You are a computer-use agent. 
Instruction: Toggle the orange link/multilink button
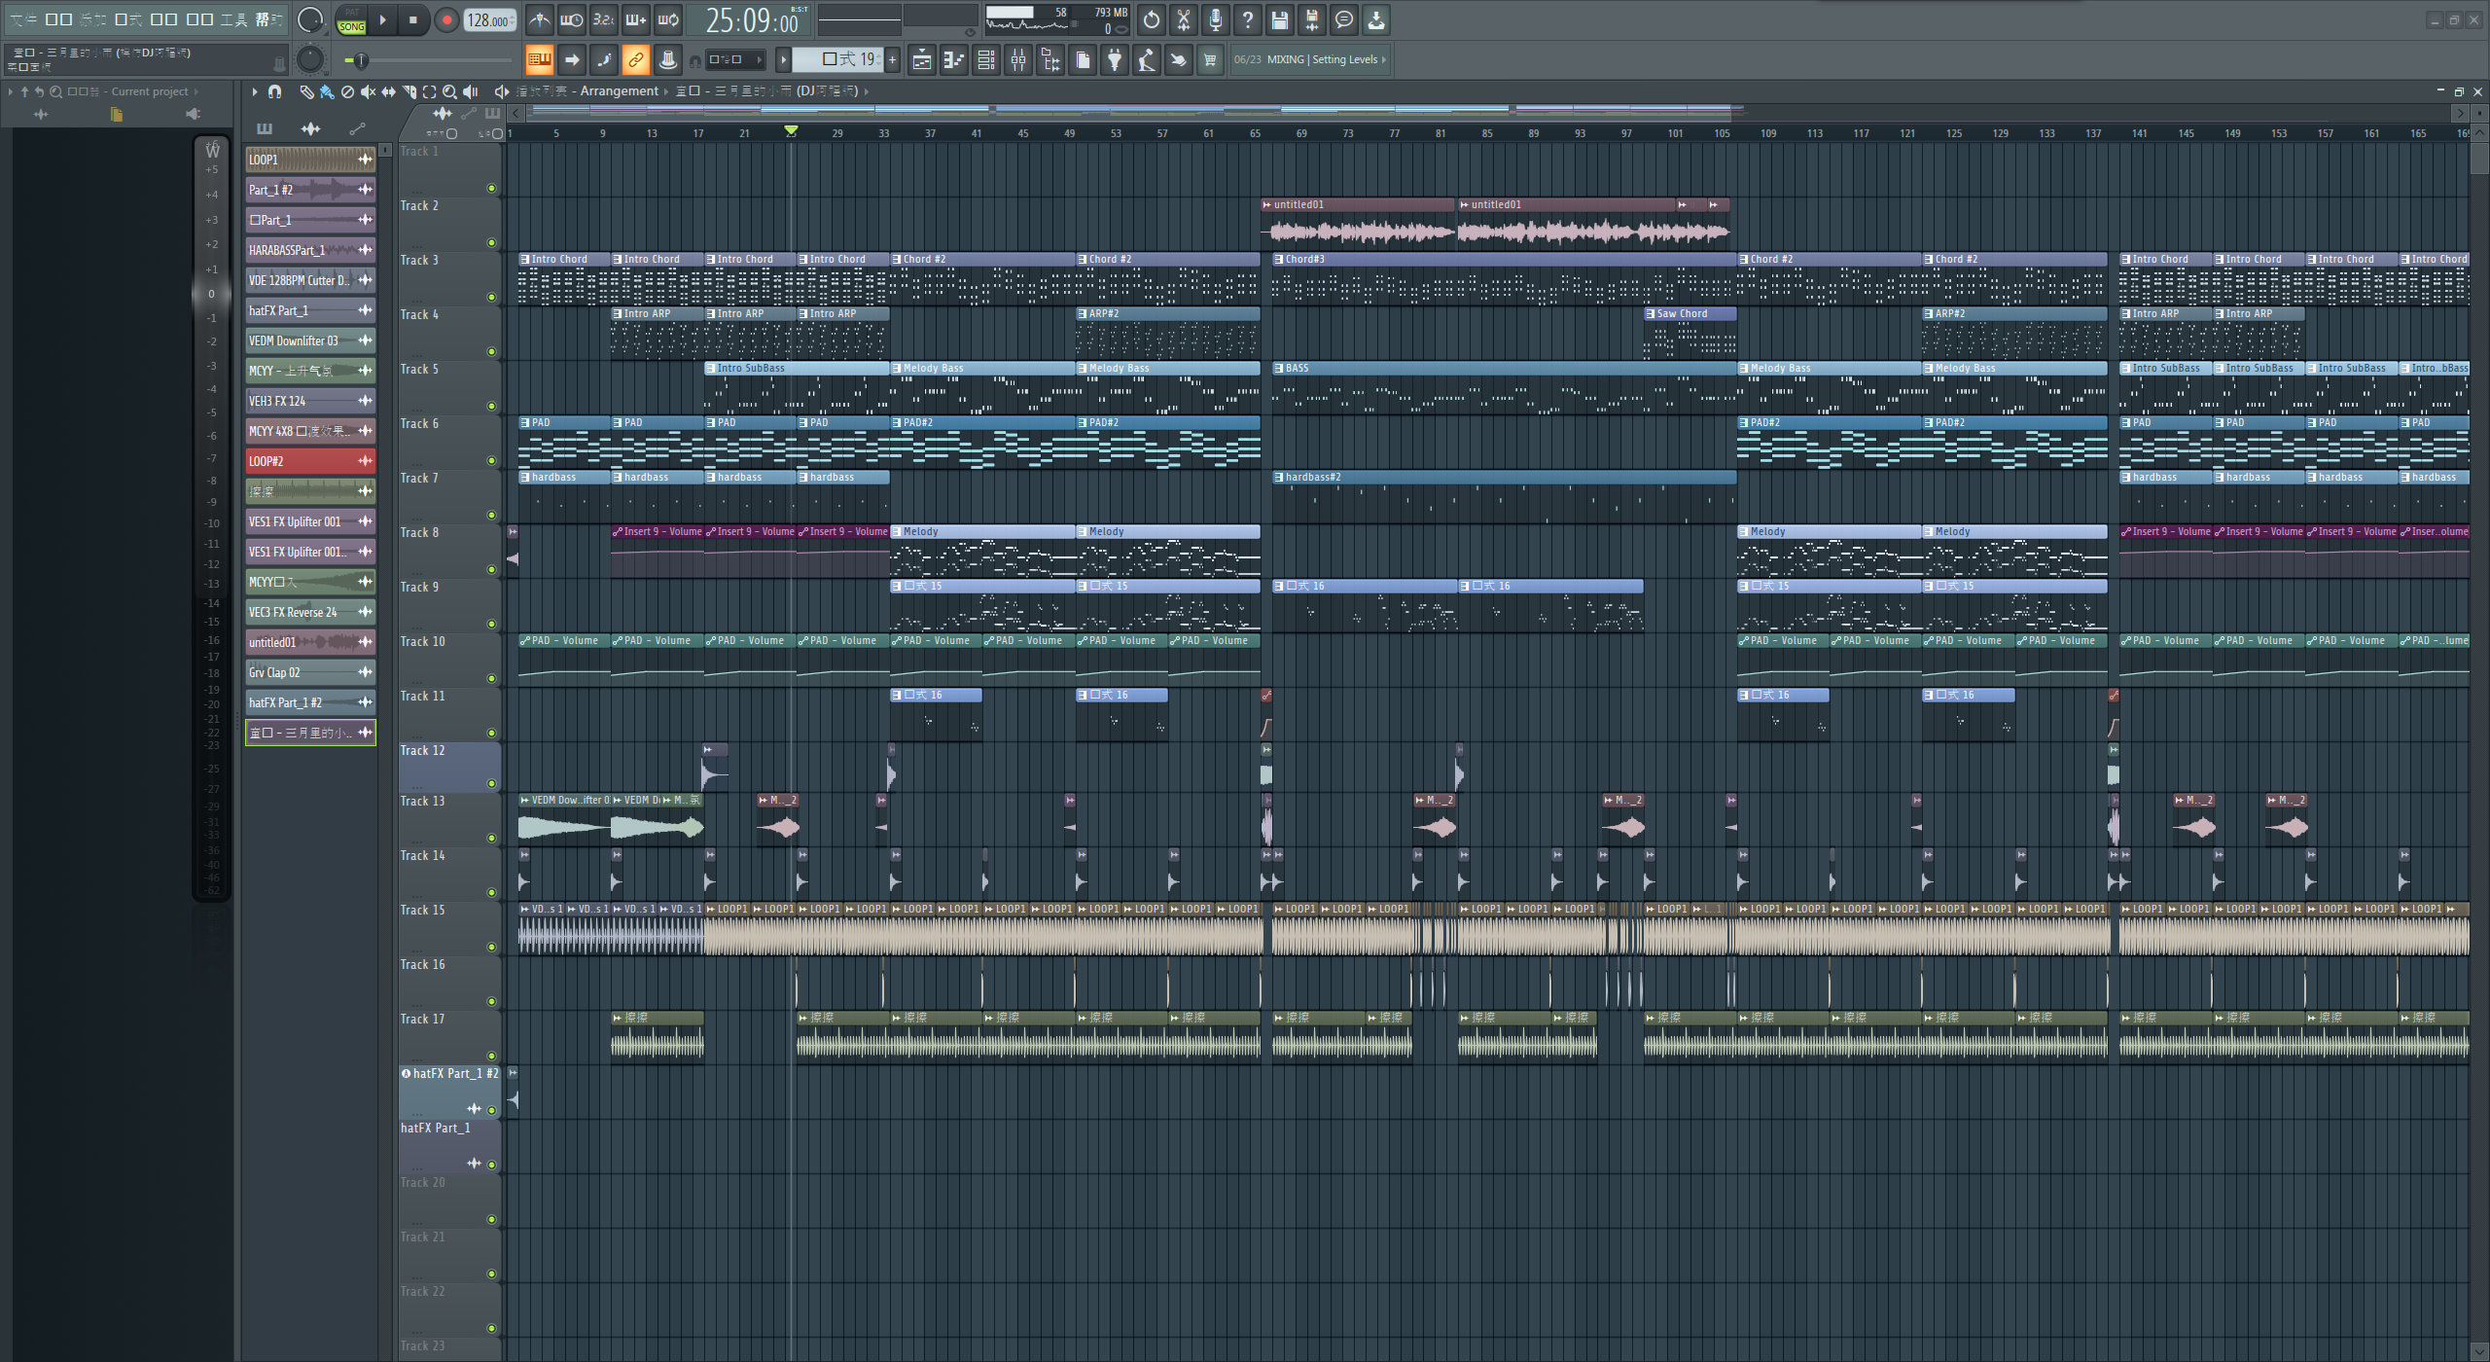tap(635, 60)
